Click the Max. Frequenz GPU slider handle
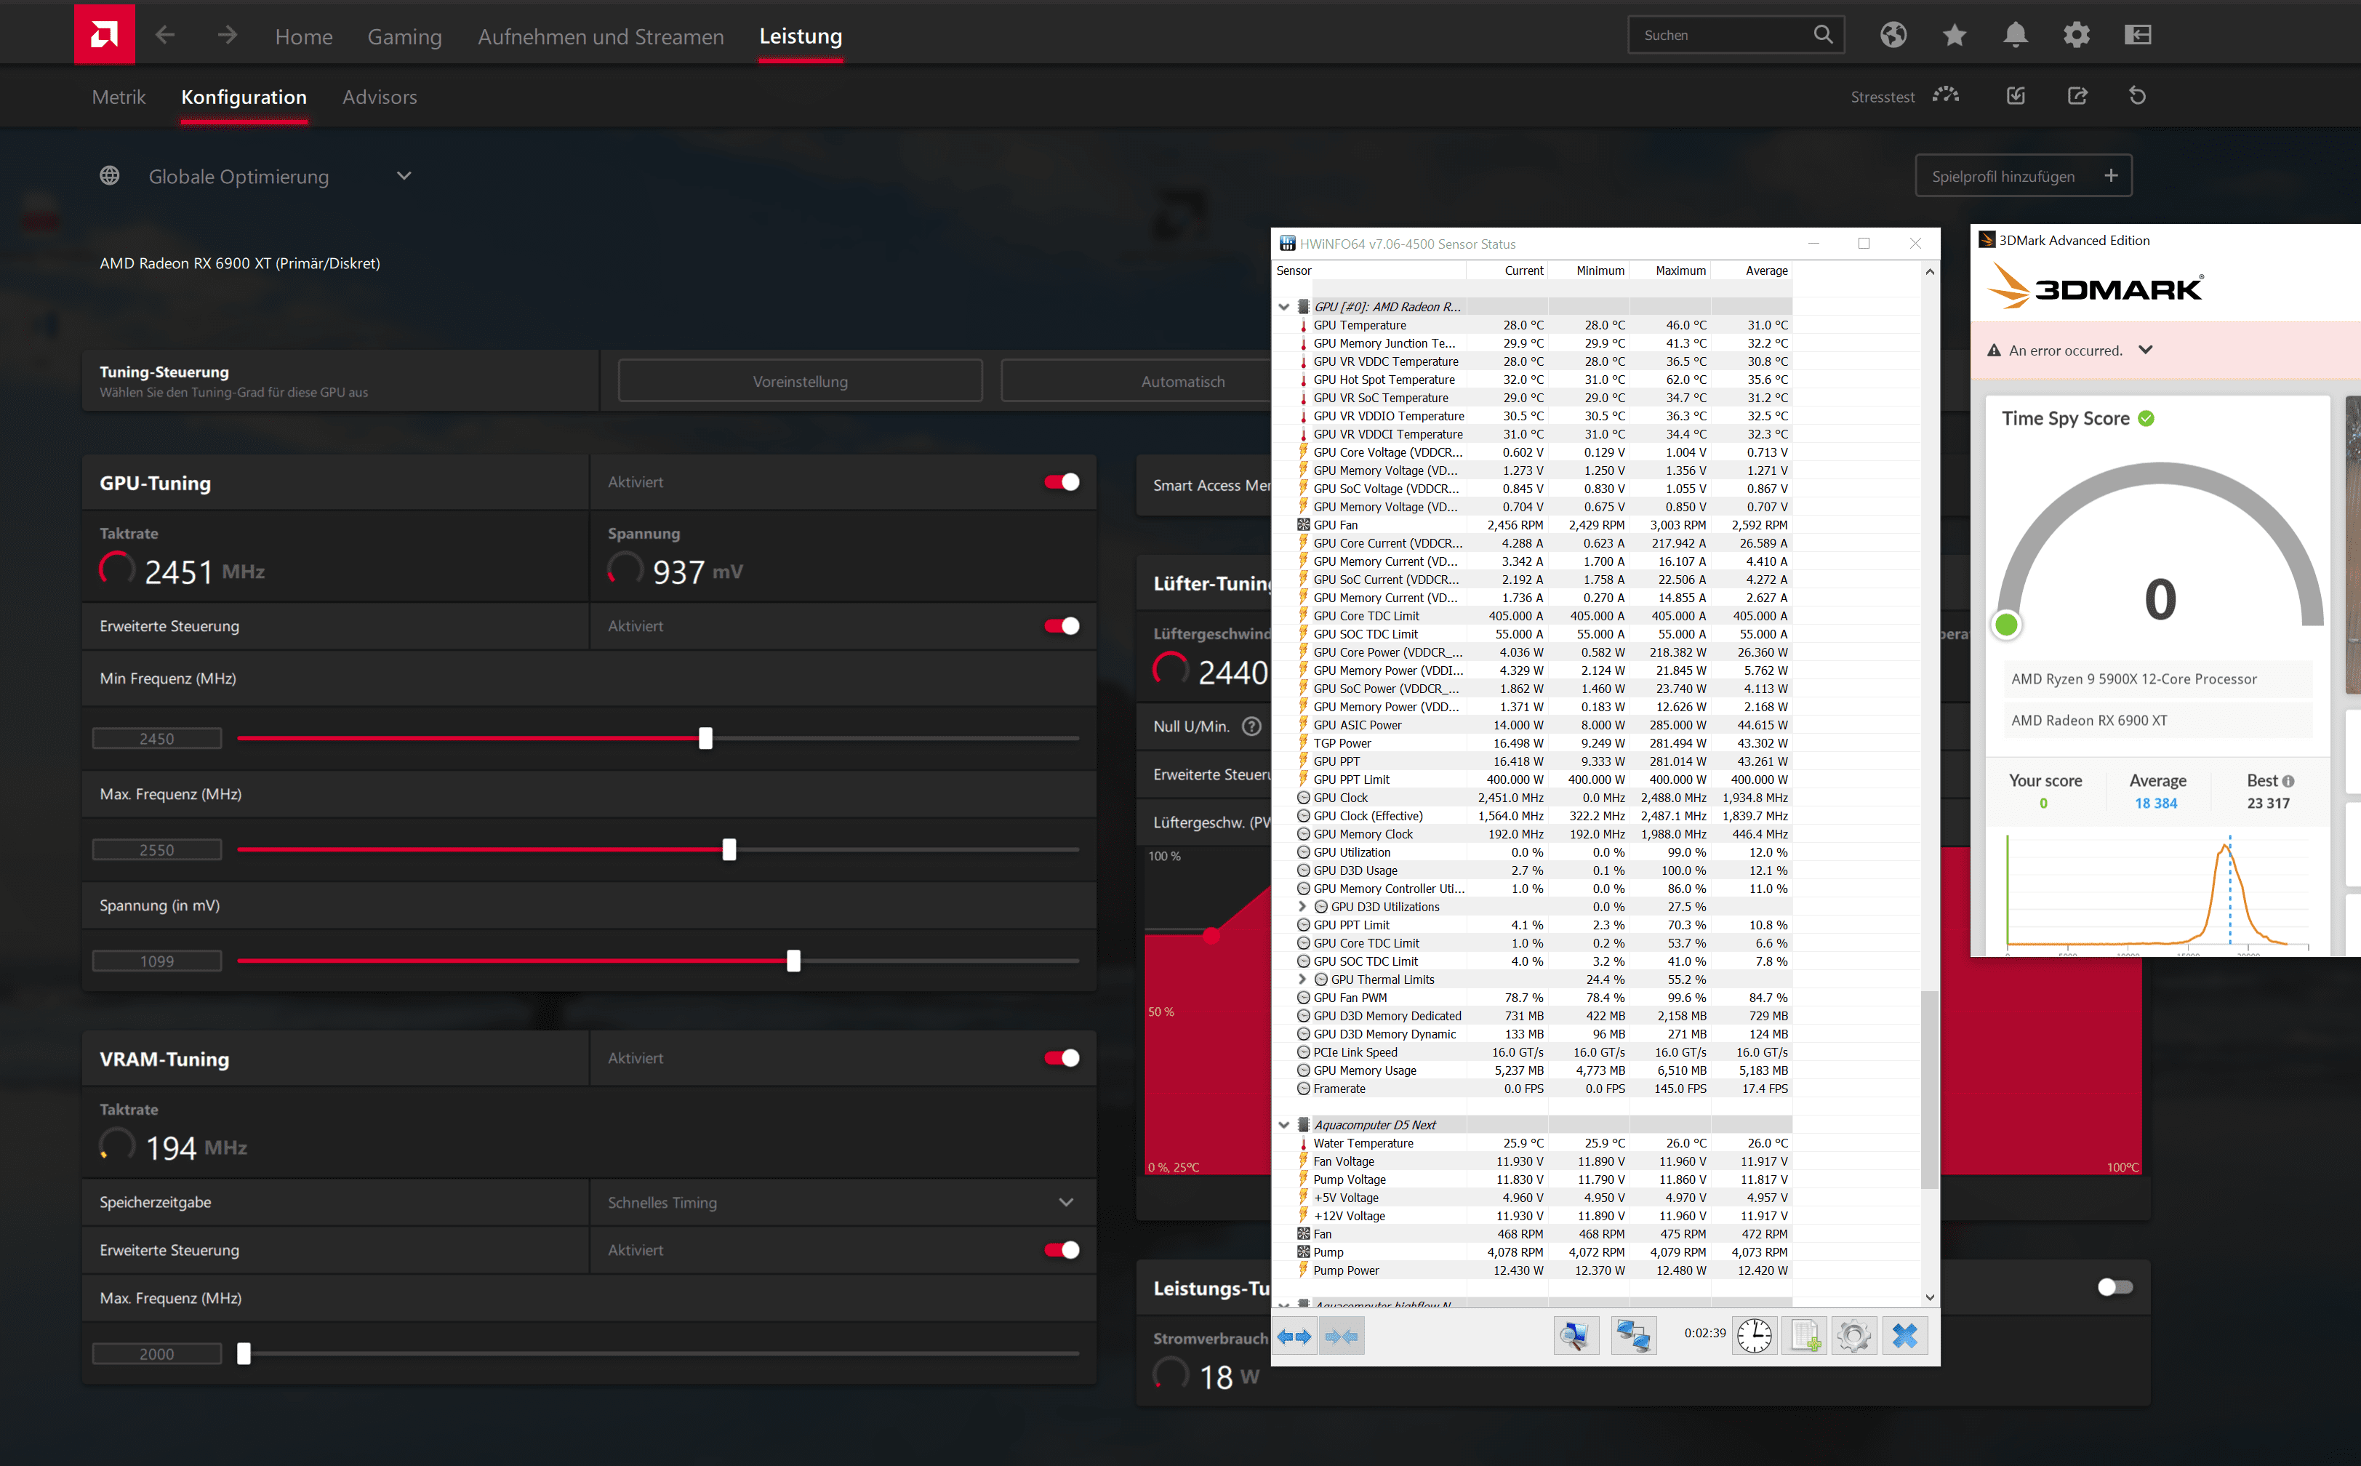The image size is (2361, 1466). point(730,849)
